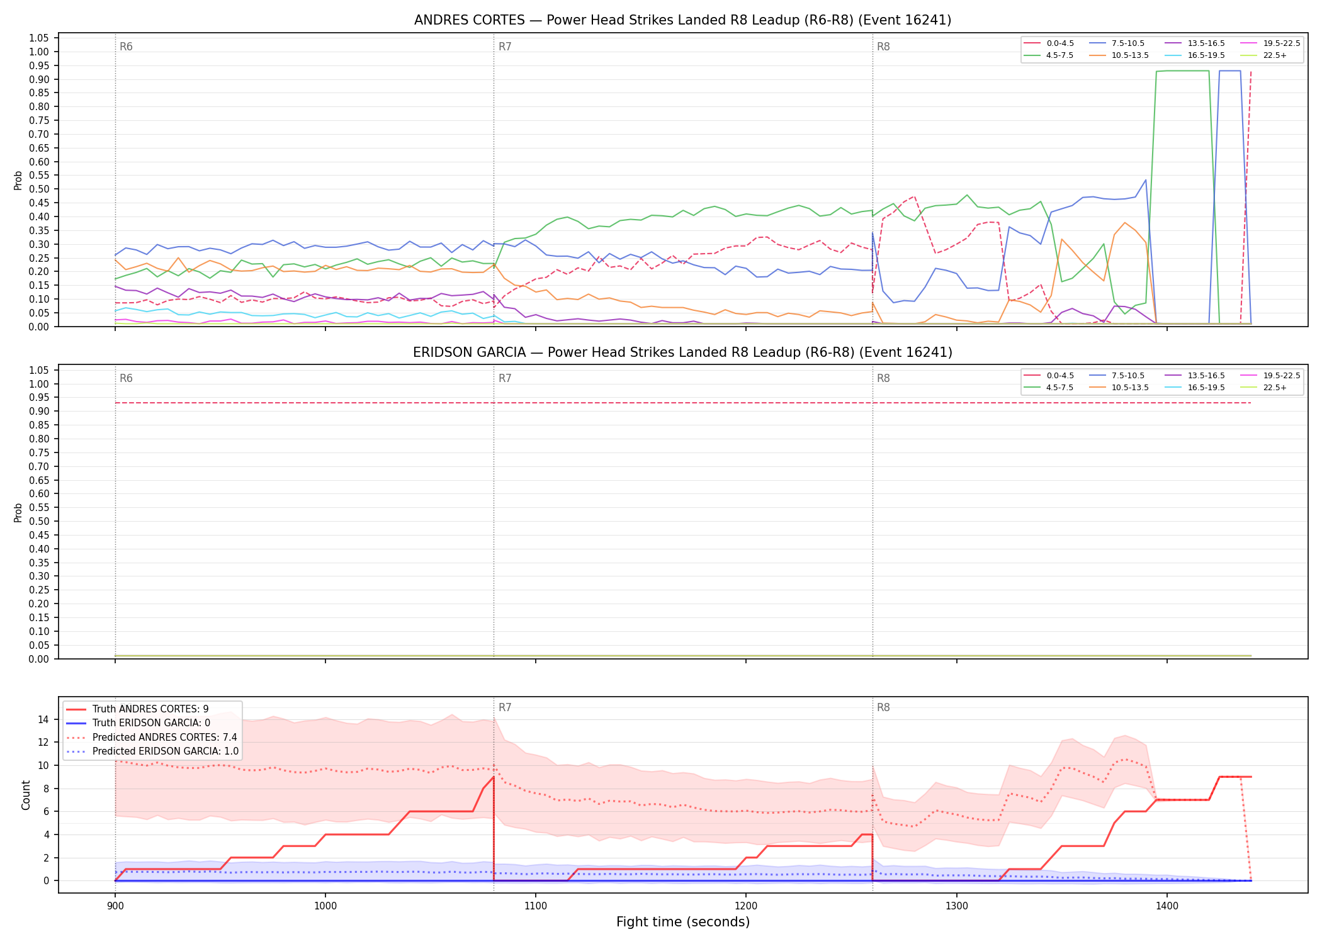Click the ANDRES CORTES chart title
The height and width of the screenshot is (944, 1322).
click(x=682, y=20)
